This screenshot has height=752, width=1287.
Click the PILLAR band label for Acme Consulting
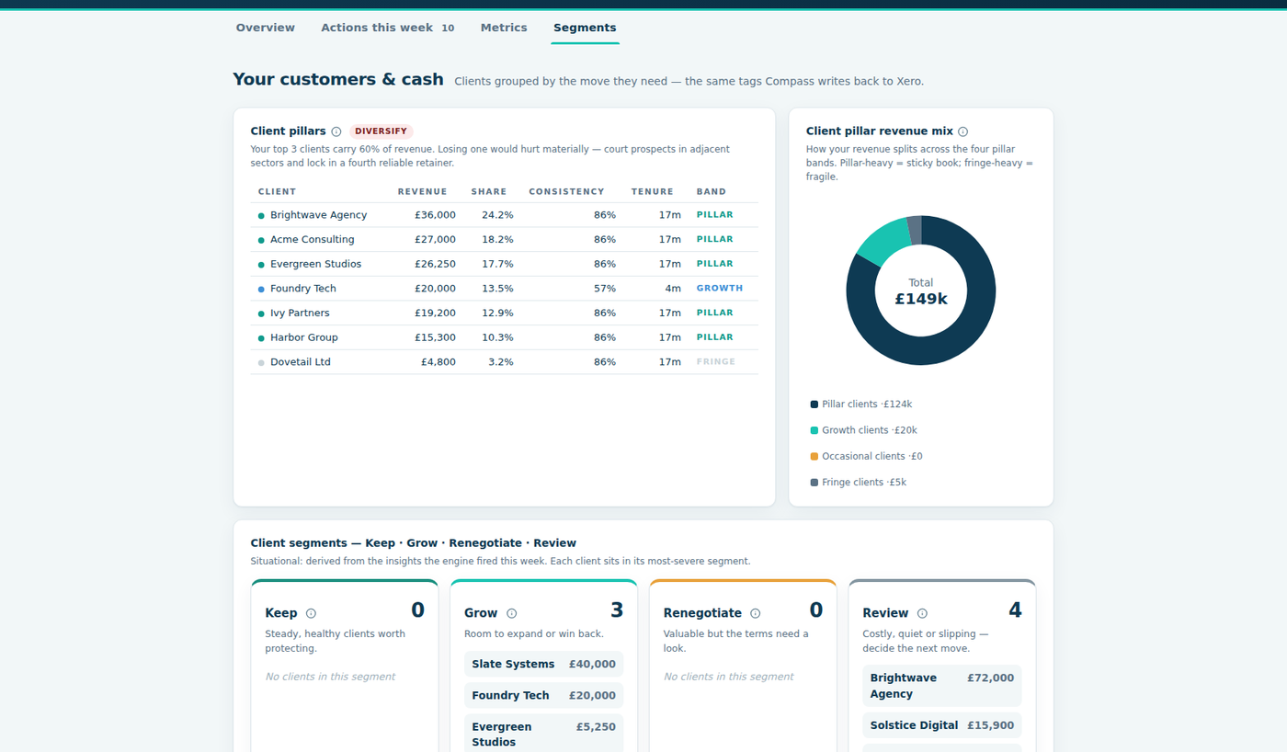click(715, 239)
